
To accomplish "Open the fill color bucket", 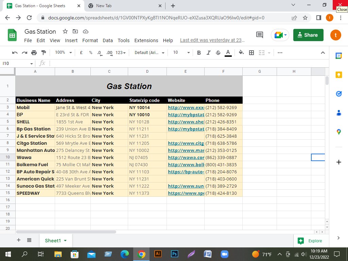I will click(x=241, y=53).
